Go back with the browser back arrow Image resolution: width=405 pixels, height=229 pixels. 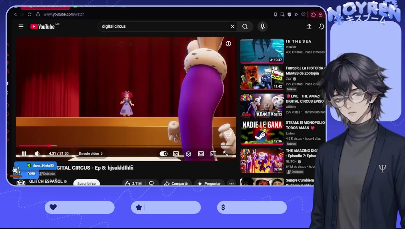coord(15,14)
